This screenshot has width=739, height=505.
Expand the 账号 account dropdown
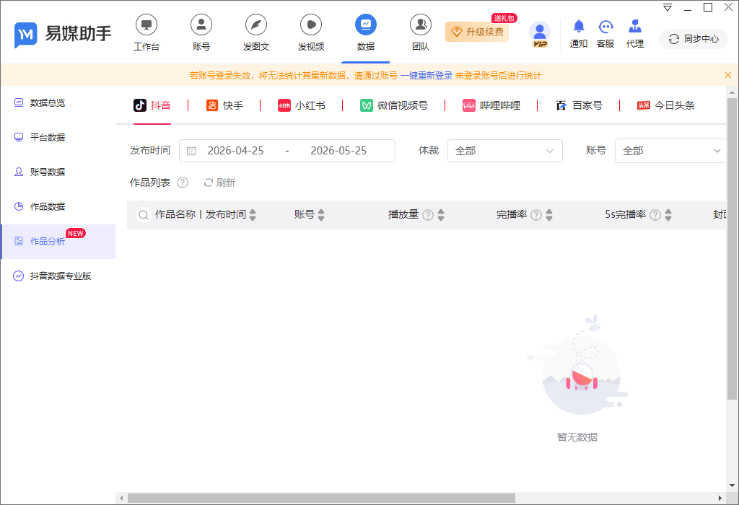tap(670, 151)
